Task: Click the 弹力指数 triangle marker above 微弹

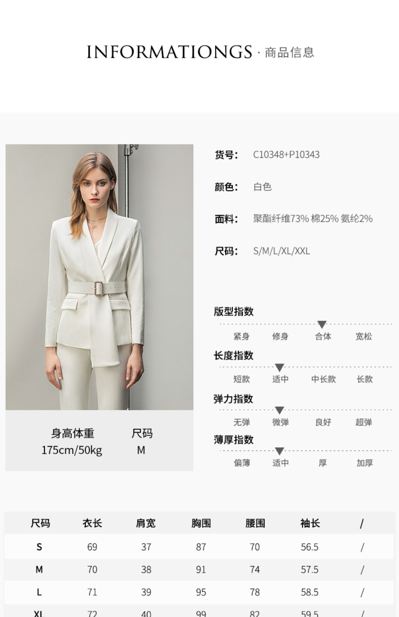Action: 279,410
